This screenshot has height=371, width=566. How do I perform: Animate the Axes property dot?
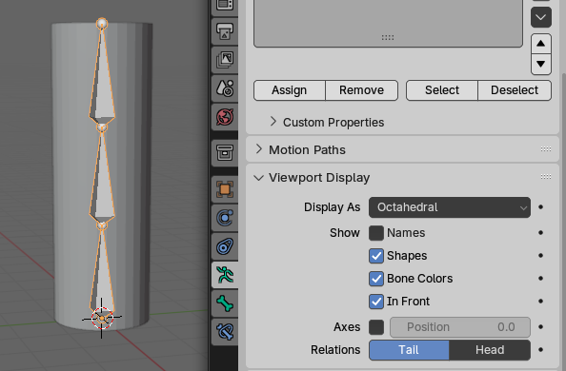click(540, 327)
